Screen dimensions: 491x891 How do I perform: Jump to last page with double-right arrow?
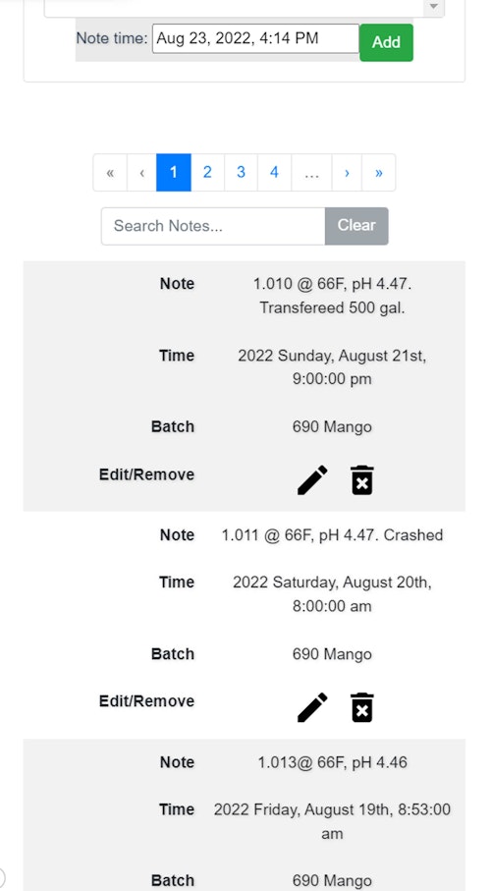pos(378,173)
